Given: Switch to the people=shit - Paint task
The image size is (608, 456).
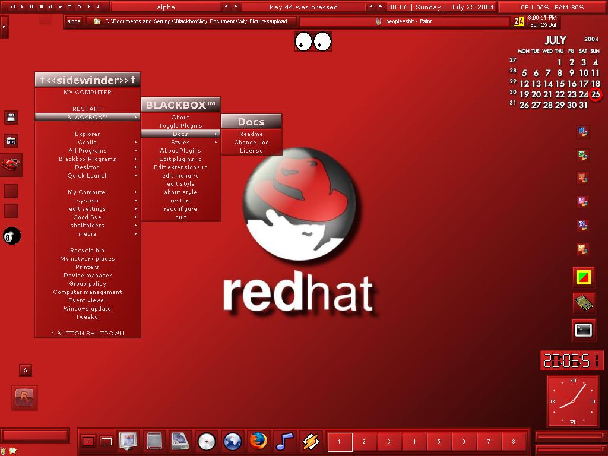Looking at the screenshot, I should click(404, 21).
